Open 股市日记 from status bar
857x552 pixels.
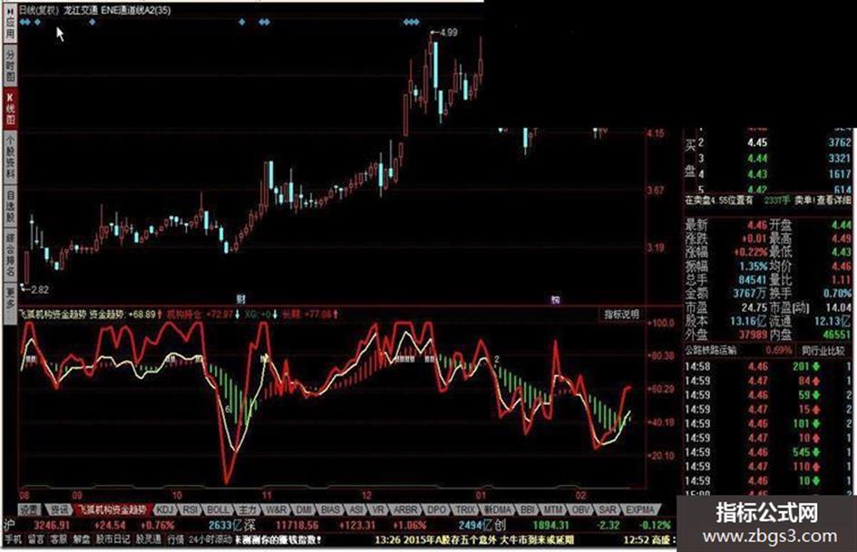click(113, 539)
